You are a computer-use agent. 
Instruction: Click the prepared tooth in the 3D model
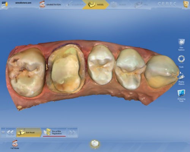66,69
